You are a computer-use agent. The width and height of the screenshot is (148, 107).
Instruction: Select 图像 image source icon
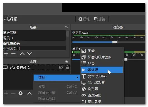tap(84, 51)
